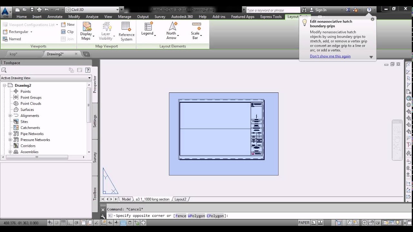The width and height of the screenshot is (413, 232).
Task: Insert a Scale Bar element
Action: pos(196,31)
